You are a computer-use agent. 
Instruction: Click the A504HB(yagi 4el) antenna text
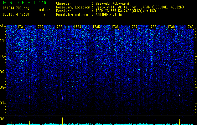pyautogui.click(x=111, y=15)
